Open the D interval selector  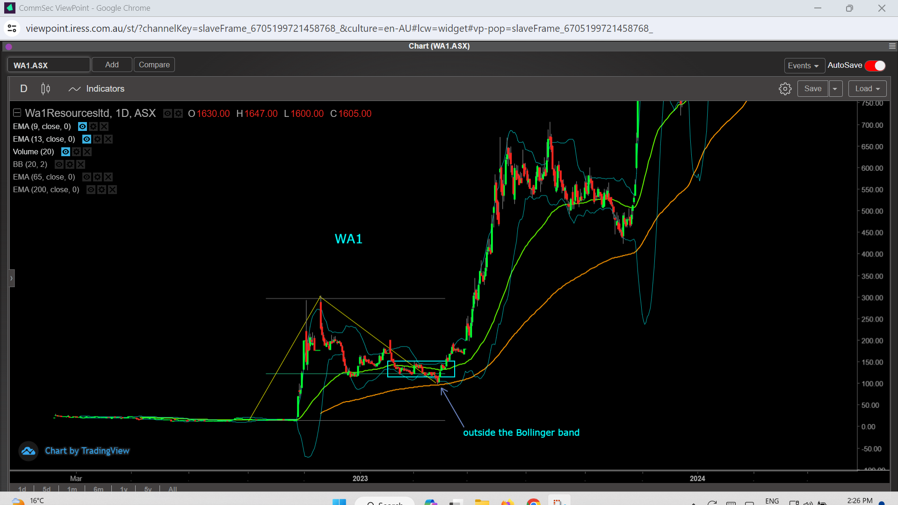24,89
